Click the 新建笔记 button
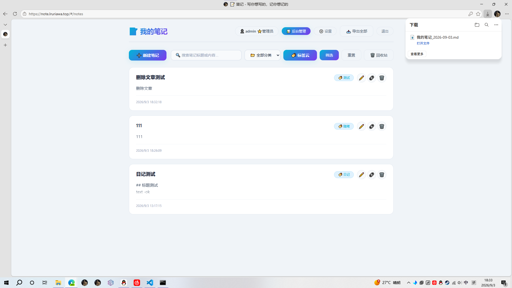The image size is (512, 288). pyautogui.click(x=148, y=55)
